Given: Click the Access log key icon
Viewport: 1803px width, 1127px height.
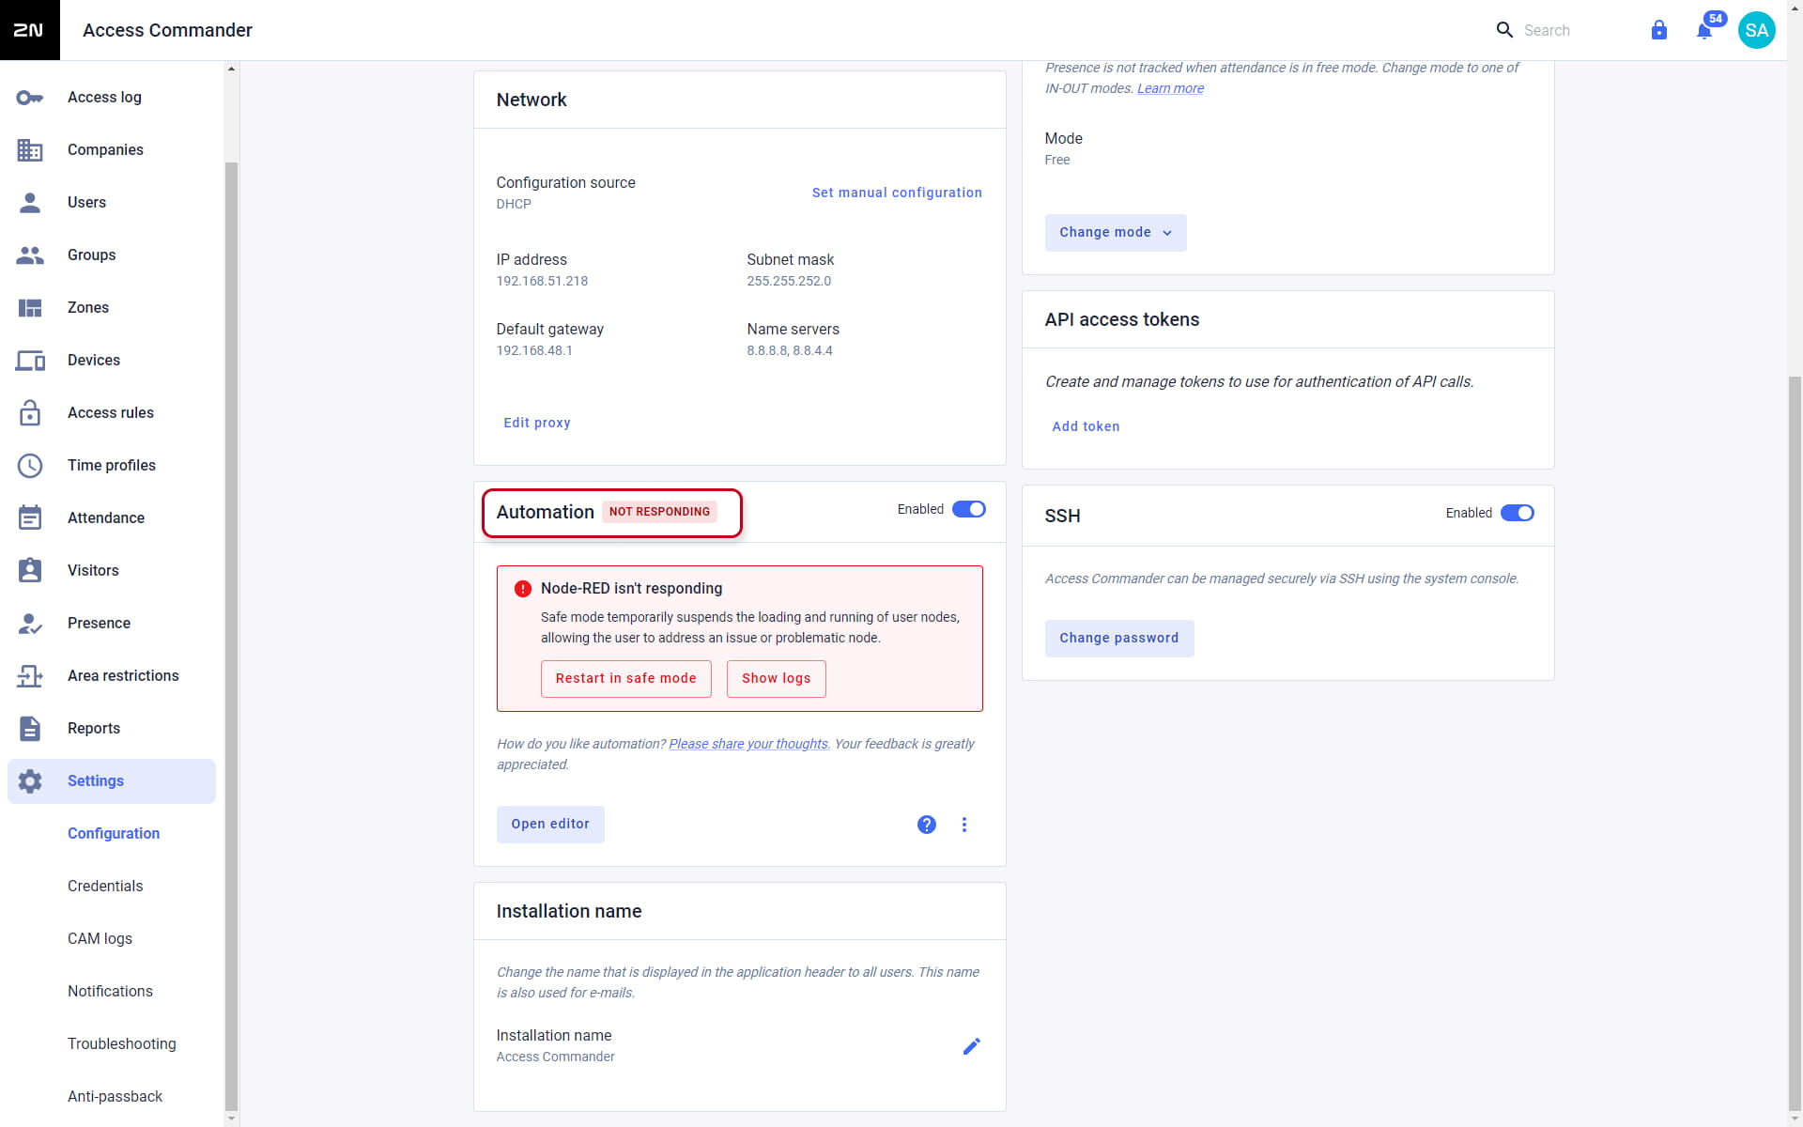Looking at the screenshot, I should point(30,98).
